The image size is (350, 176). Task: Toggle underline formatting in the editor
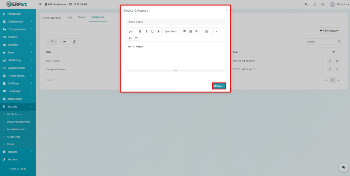pos(152,32)
